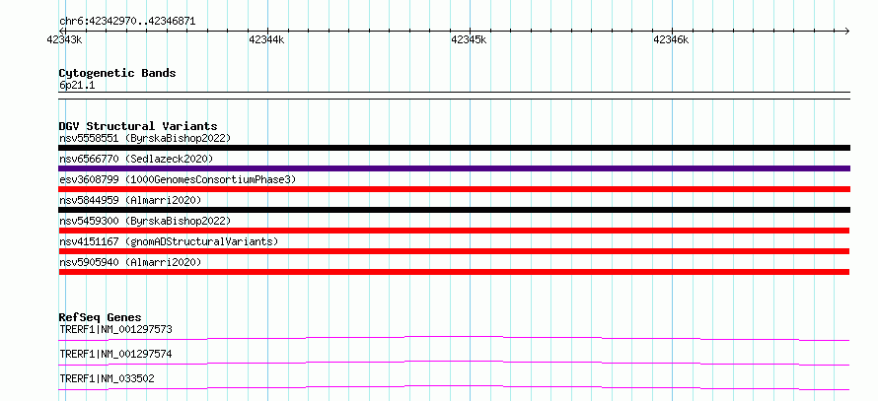Open variant nsv5558551 (ByrskaBishop2022) label

145,138
